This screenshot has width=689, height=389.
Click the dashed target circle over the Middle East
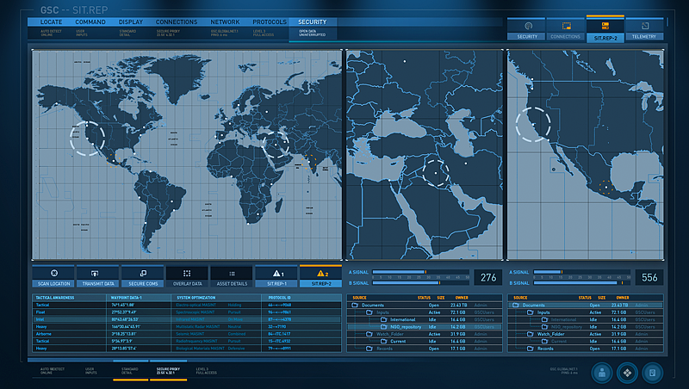coord(437,173)
